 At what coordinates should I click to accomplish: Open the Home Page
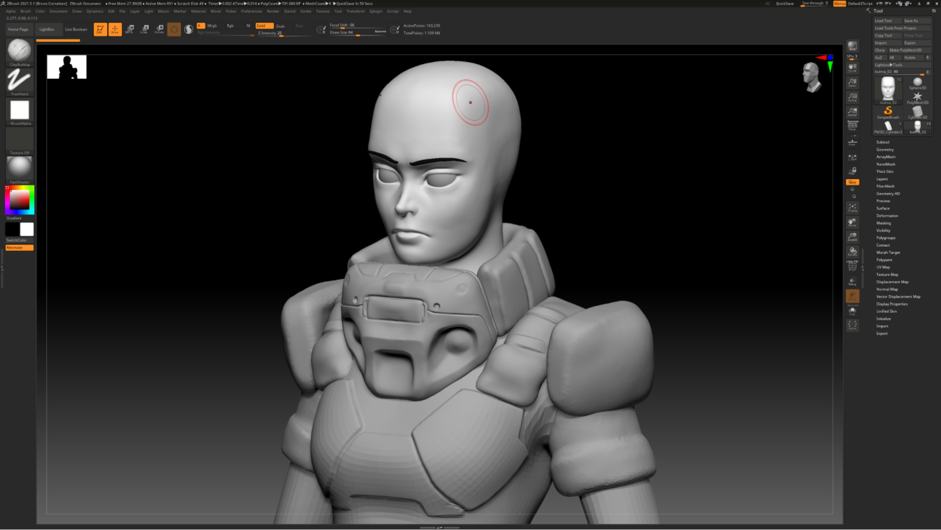[18, 29]
